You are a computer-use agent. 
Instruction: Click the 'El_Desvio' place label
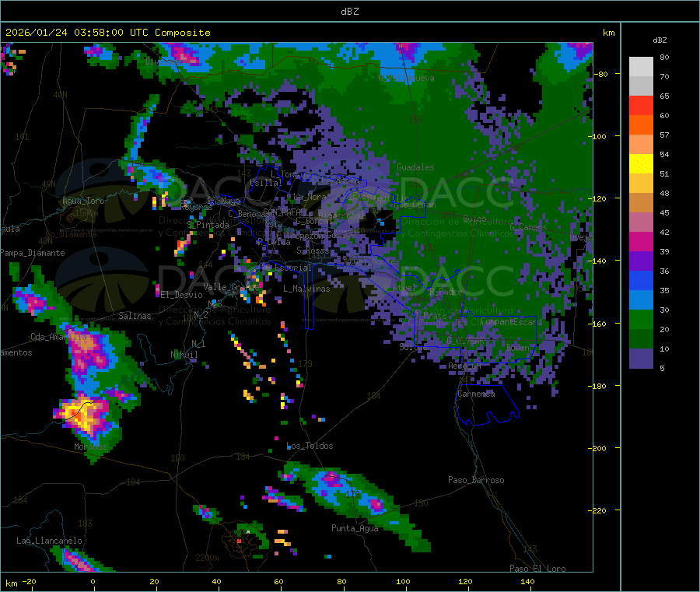tap(181, 295)
